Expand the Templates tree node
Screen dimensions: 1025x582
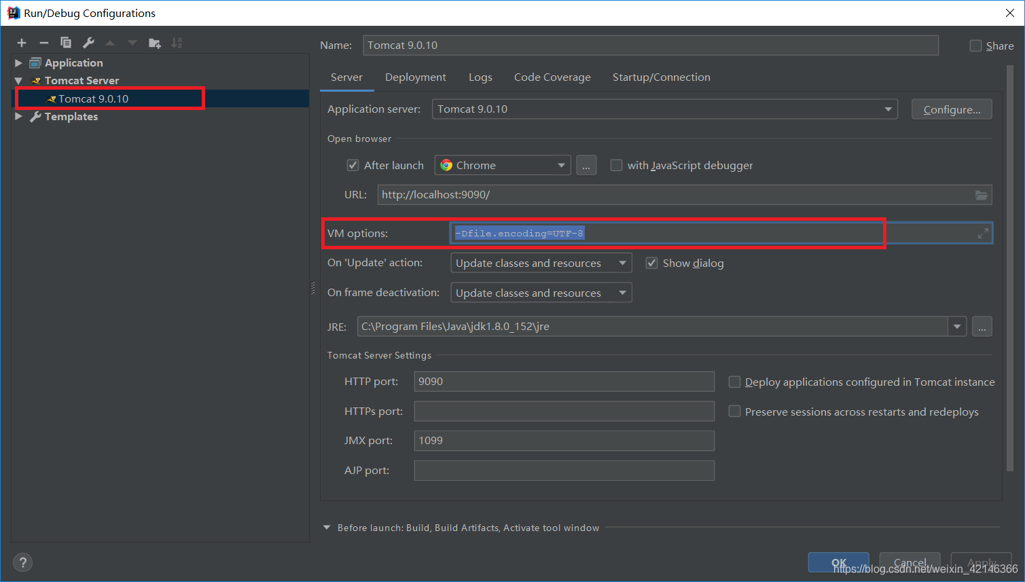[x=18, y=117]
